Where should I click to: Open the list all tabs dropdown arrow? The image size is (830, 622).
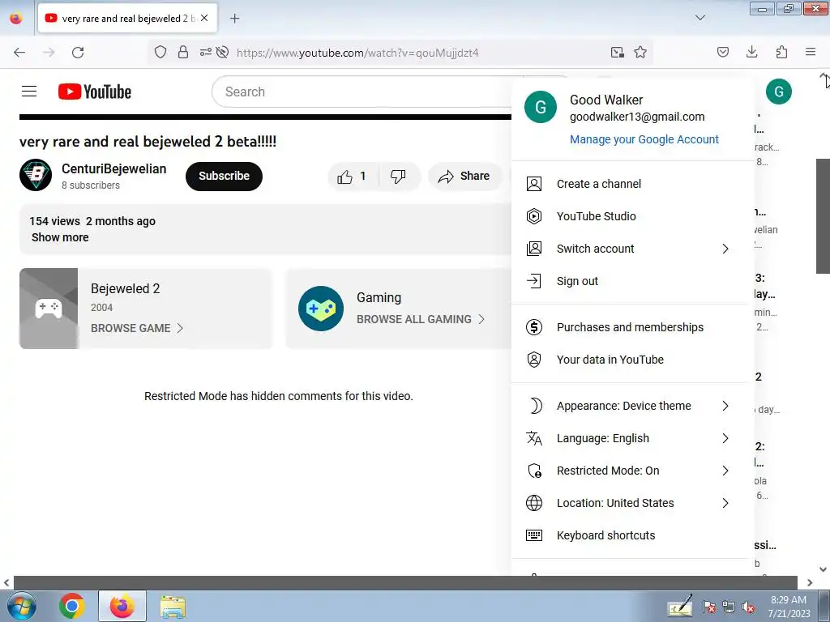point(700,18)
